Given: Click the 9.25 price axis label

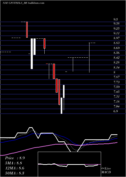Looking at the screenshot, I should click(x=116, y=28).
